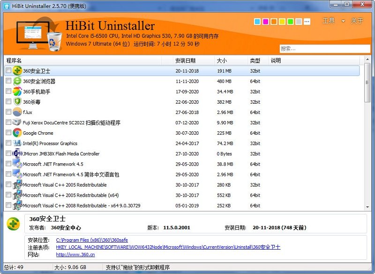Select the f.lux program name
The image size is (375, 274).
[x=28, y=112]
